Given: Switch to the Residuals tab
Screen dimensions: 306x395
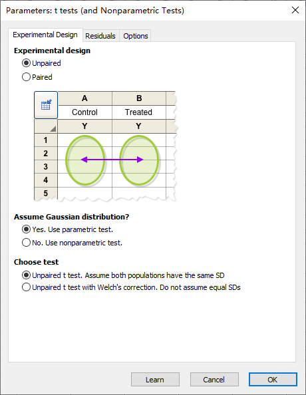Looking at the screenshot, I should pos(100,36).
